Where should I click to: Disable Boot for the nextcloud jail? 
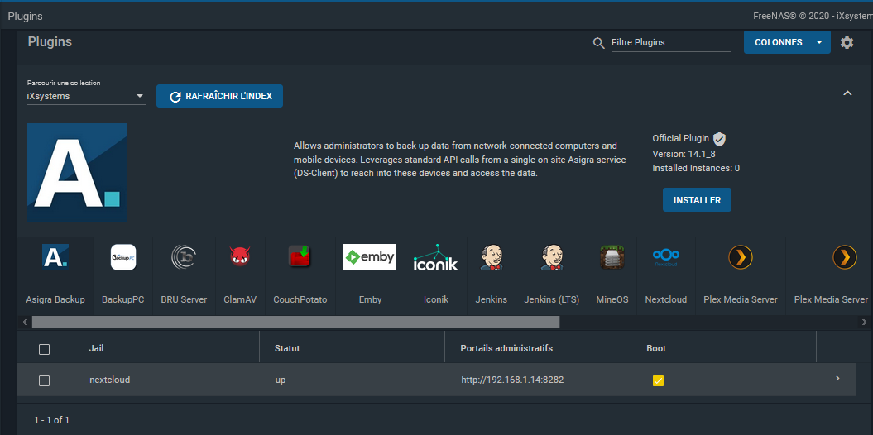658,380
